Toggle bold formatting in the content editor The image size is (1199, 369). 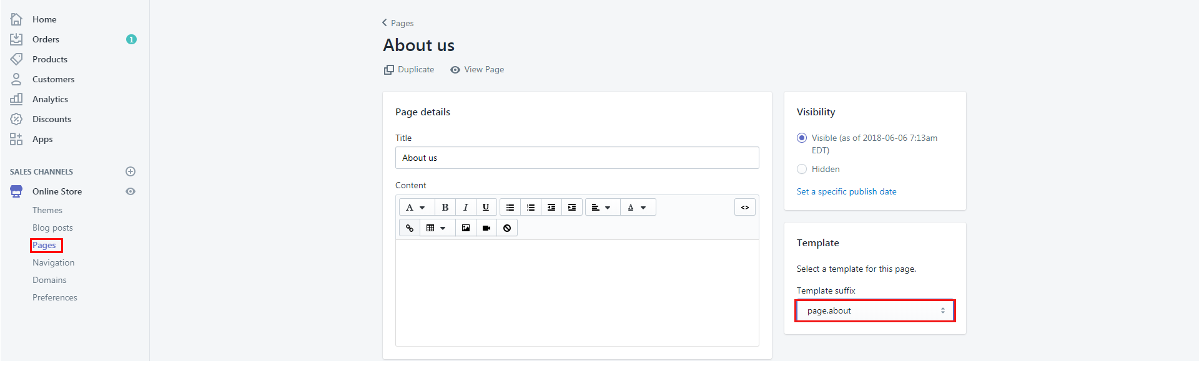(445, 208)
